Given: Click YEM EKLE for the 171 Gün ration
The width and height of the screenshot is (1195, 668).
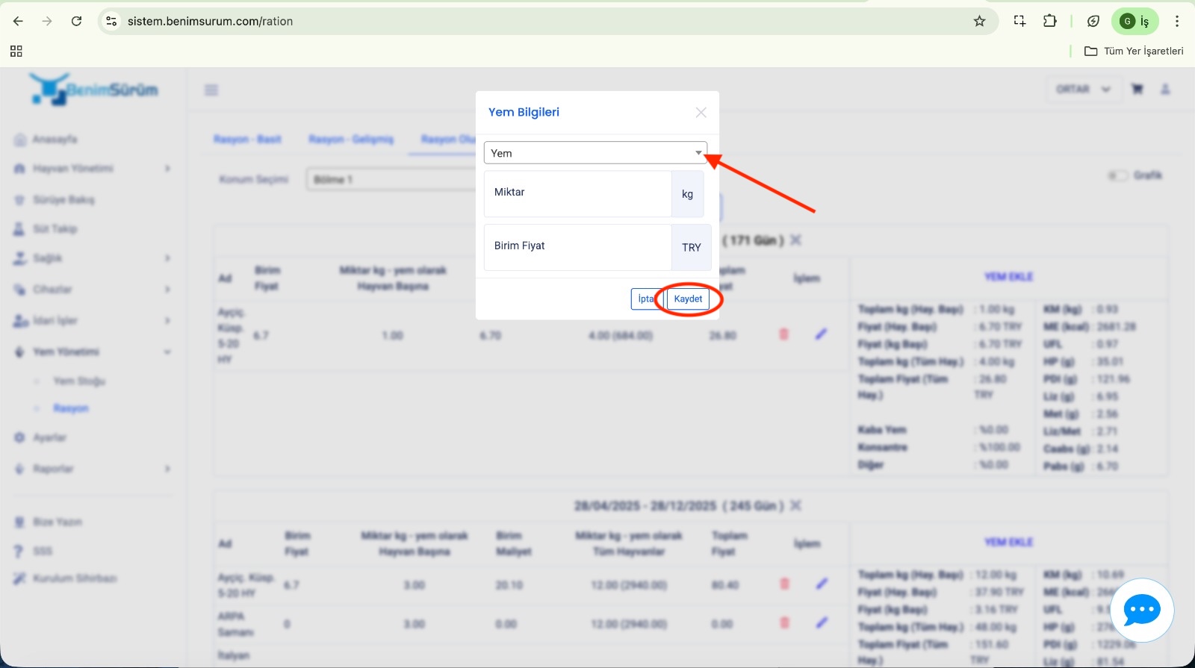Looking at the screenshot, I should coord(1008,276).
